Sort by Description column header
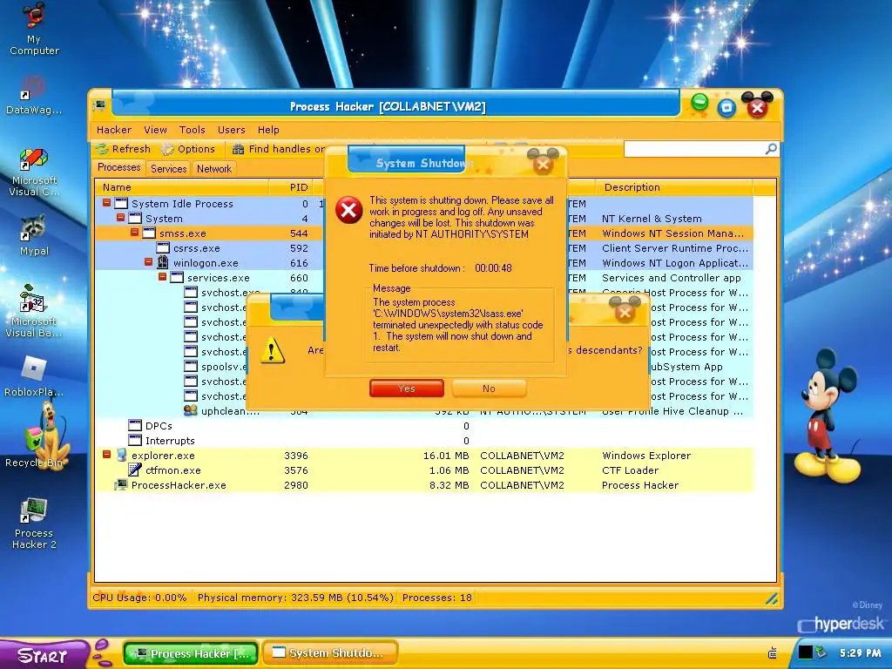The width and height of the screenshot is (892, 669). coord(674,187)
